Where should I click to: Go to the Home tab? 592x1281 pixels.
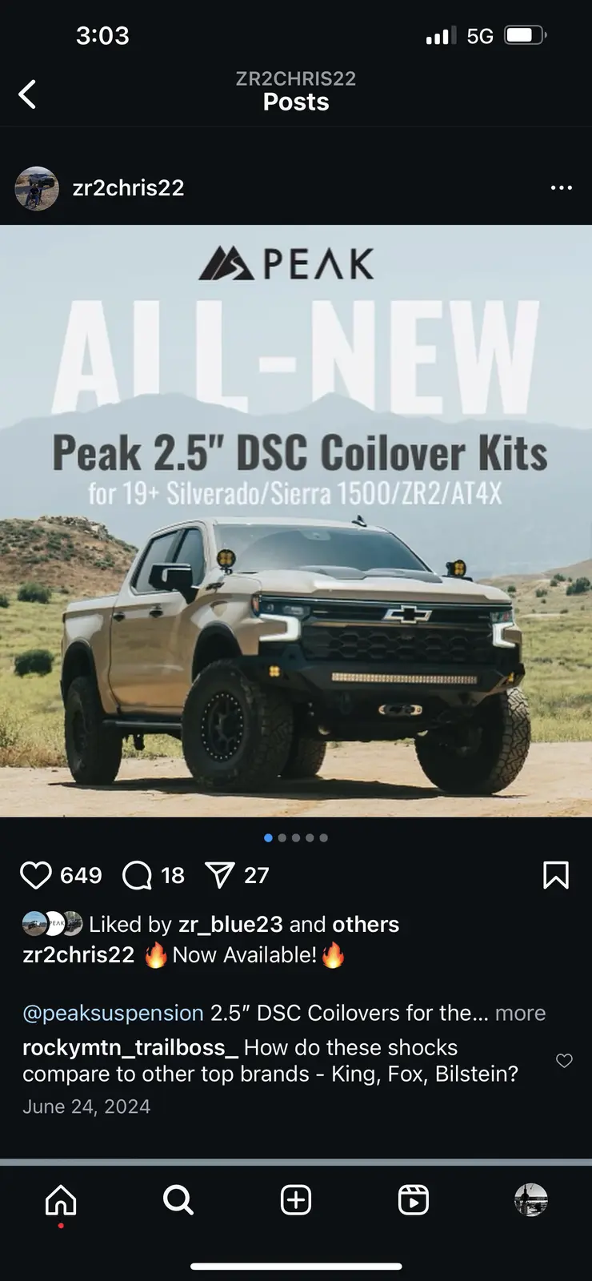pyautogui.click(x=61, y=1200)
